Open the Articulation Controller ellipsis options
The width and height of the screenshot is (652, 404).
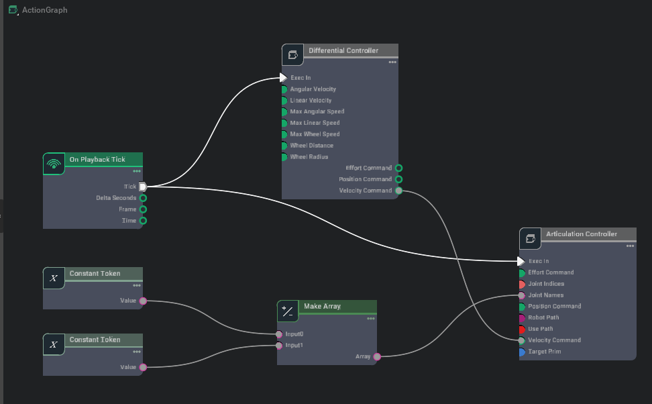[630, 246]
